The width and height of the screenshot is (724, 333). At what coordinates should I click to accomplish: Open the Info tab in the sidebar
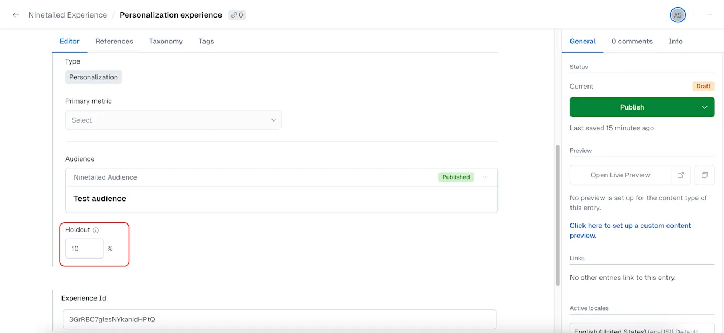click(x=675, y=41)
